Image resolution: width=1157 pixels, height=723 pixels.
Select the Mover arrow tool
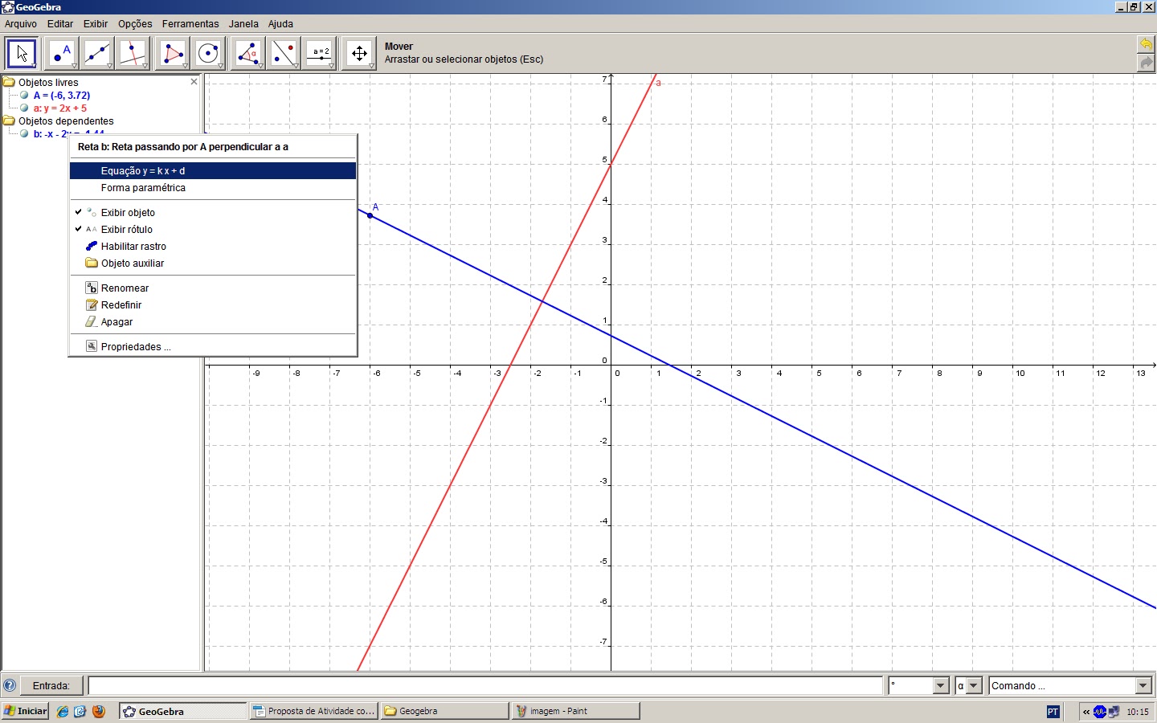tap(22, 54)
